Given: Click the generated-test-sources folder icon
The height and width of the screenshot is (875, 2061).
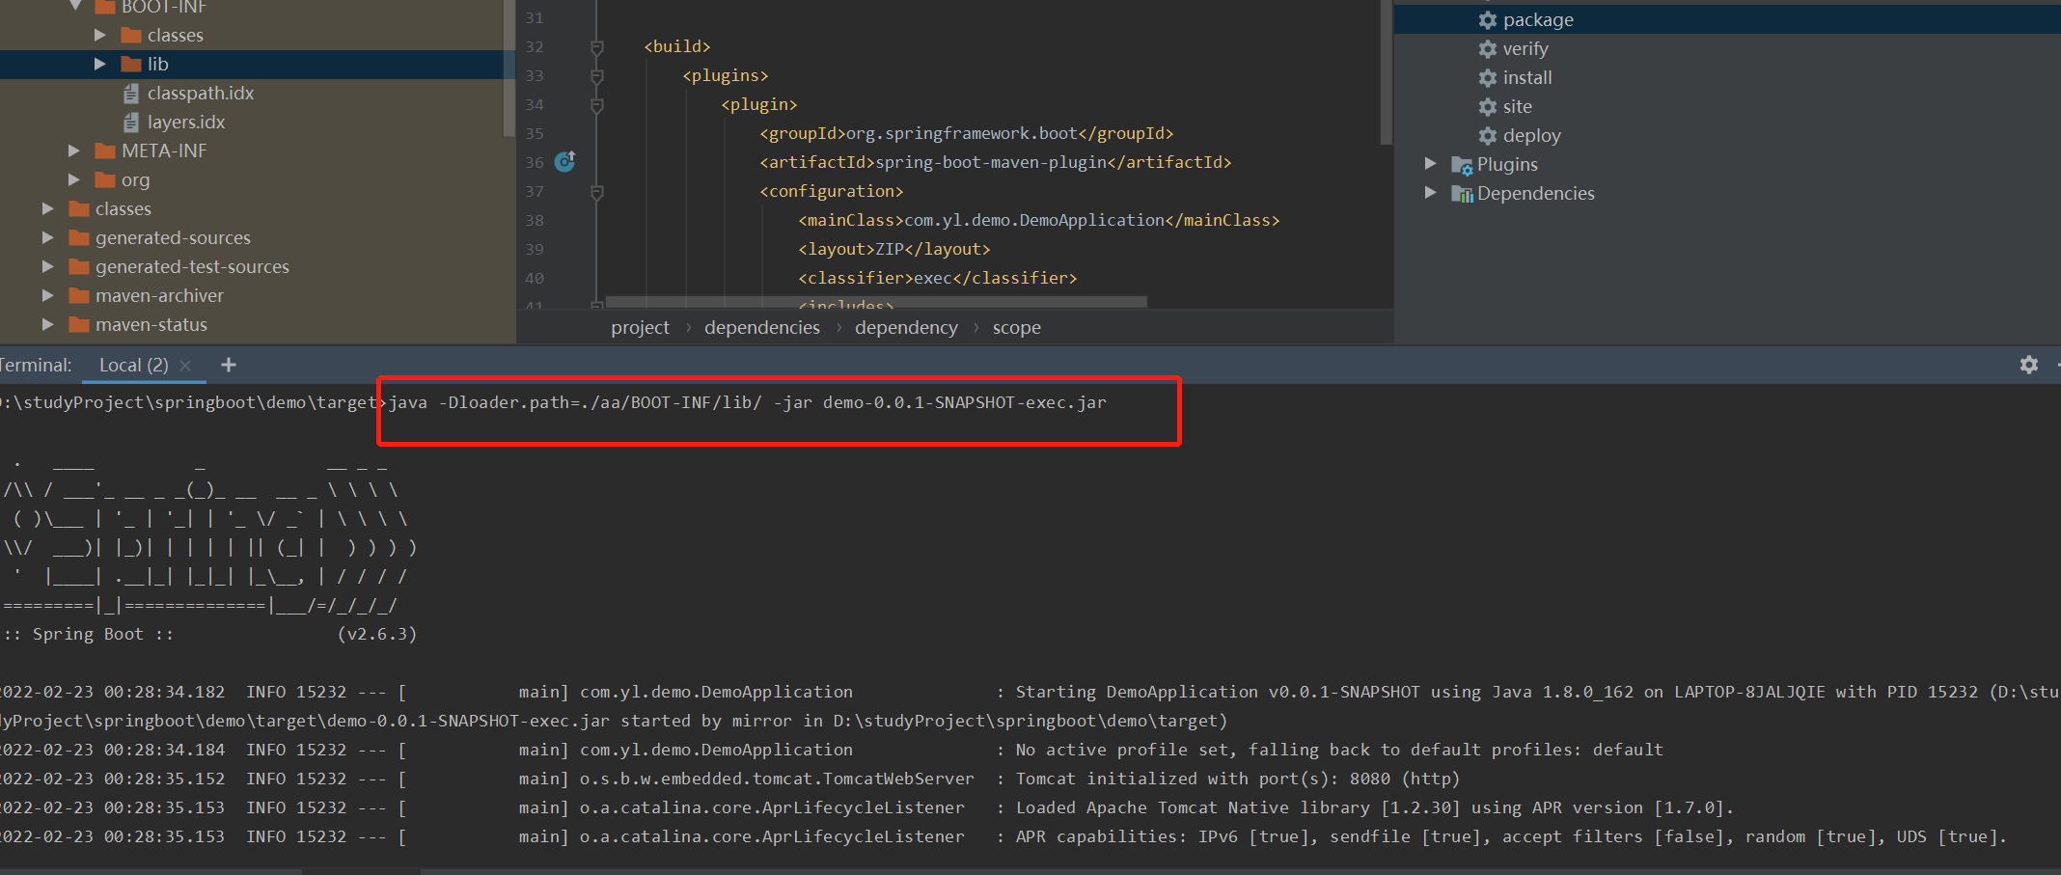Looking at the screenshot, I should click(x=79, y=267).
